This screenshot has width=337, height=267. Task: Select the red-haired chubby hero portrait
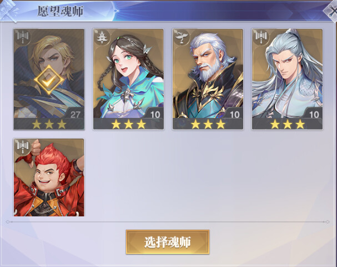(x=49, y=177)
